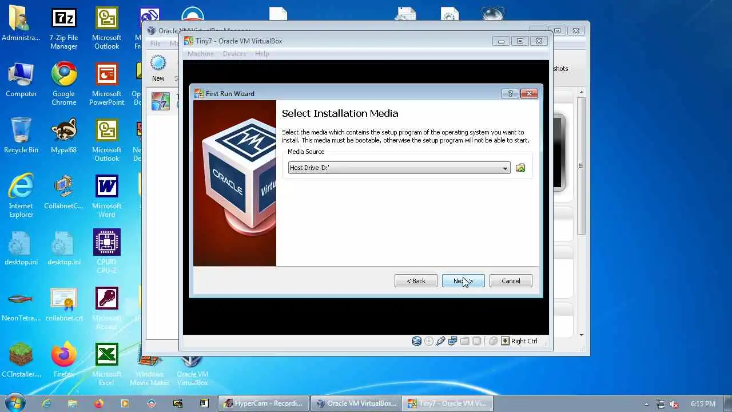Click New in VirtualBox Manager toolbar
Image resolution: width=732 pixels, height=412 pixels.
(158, 68)
